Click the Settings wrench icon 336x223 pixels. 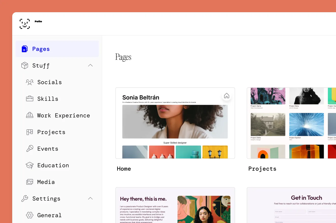[x=24, y=199]
